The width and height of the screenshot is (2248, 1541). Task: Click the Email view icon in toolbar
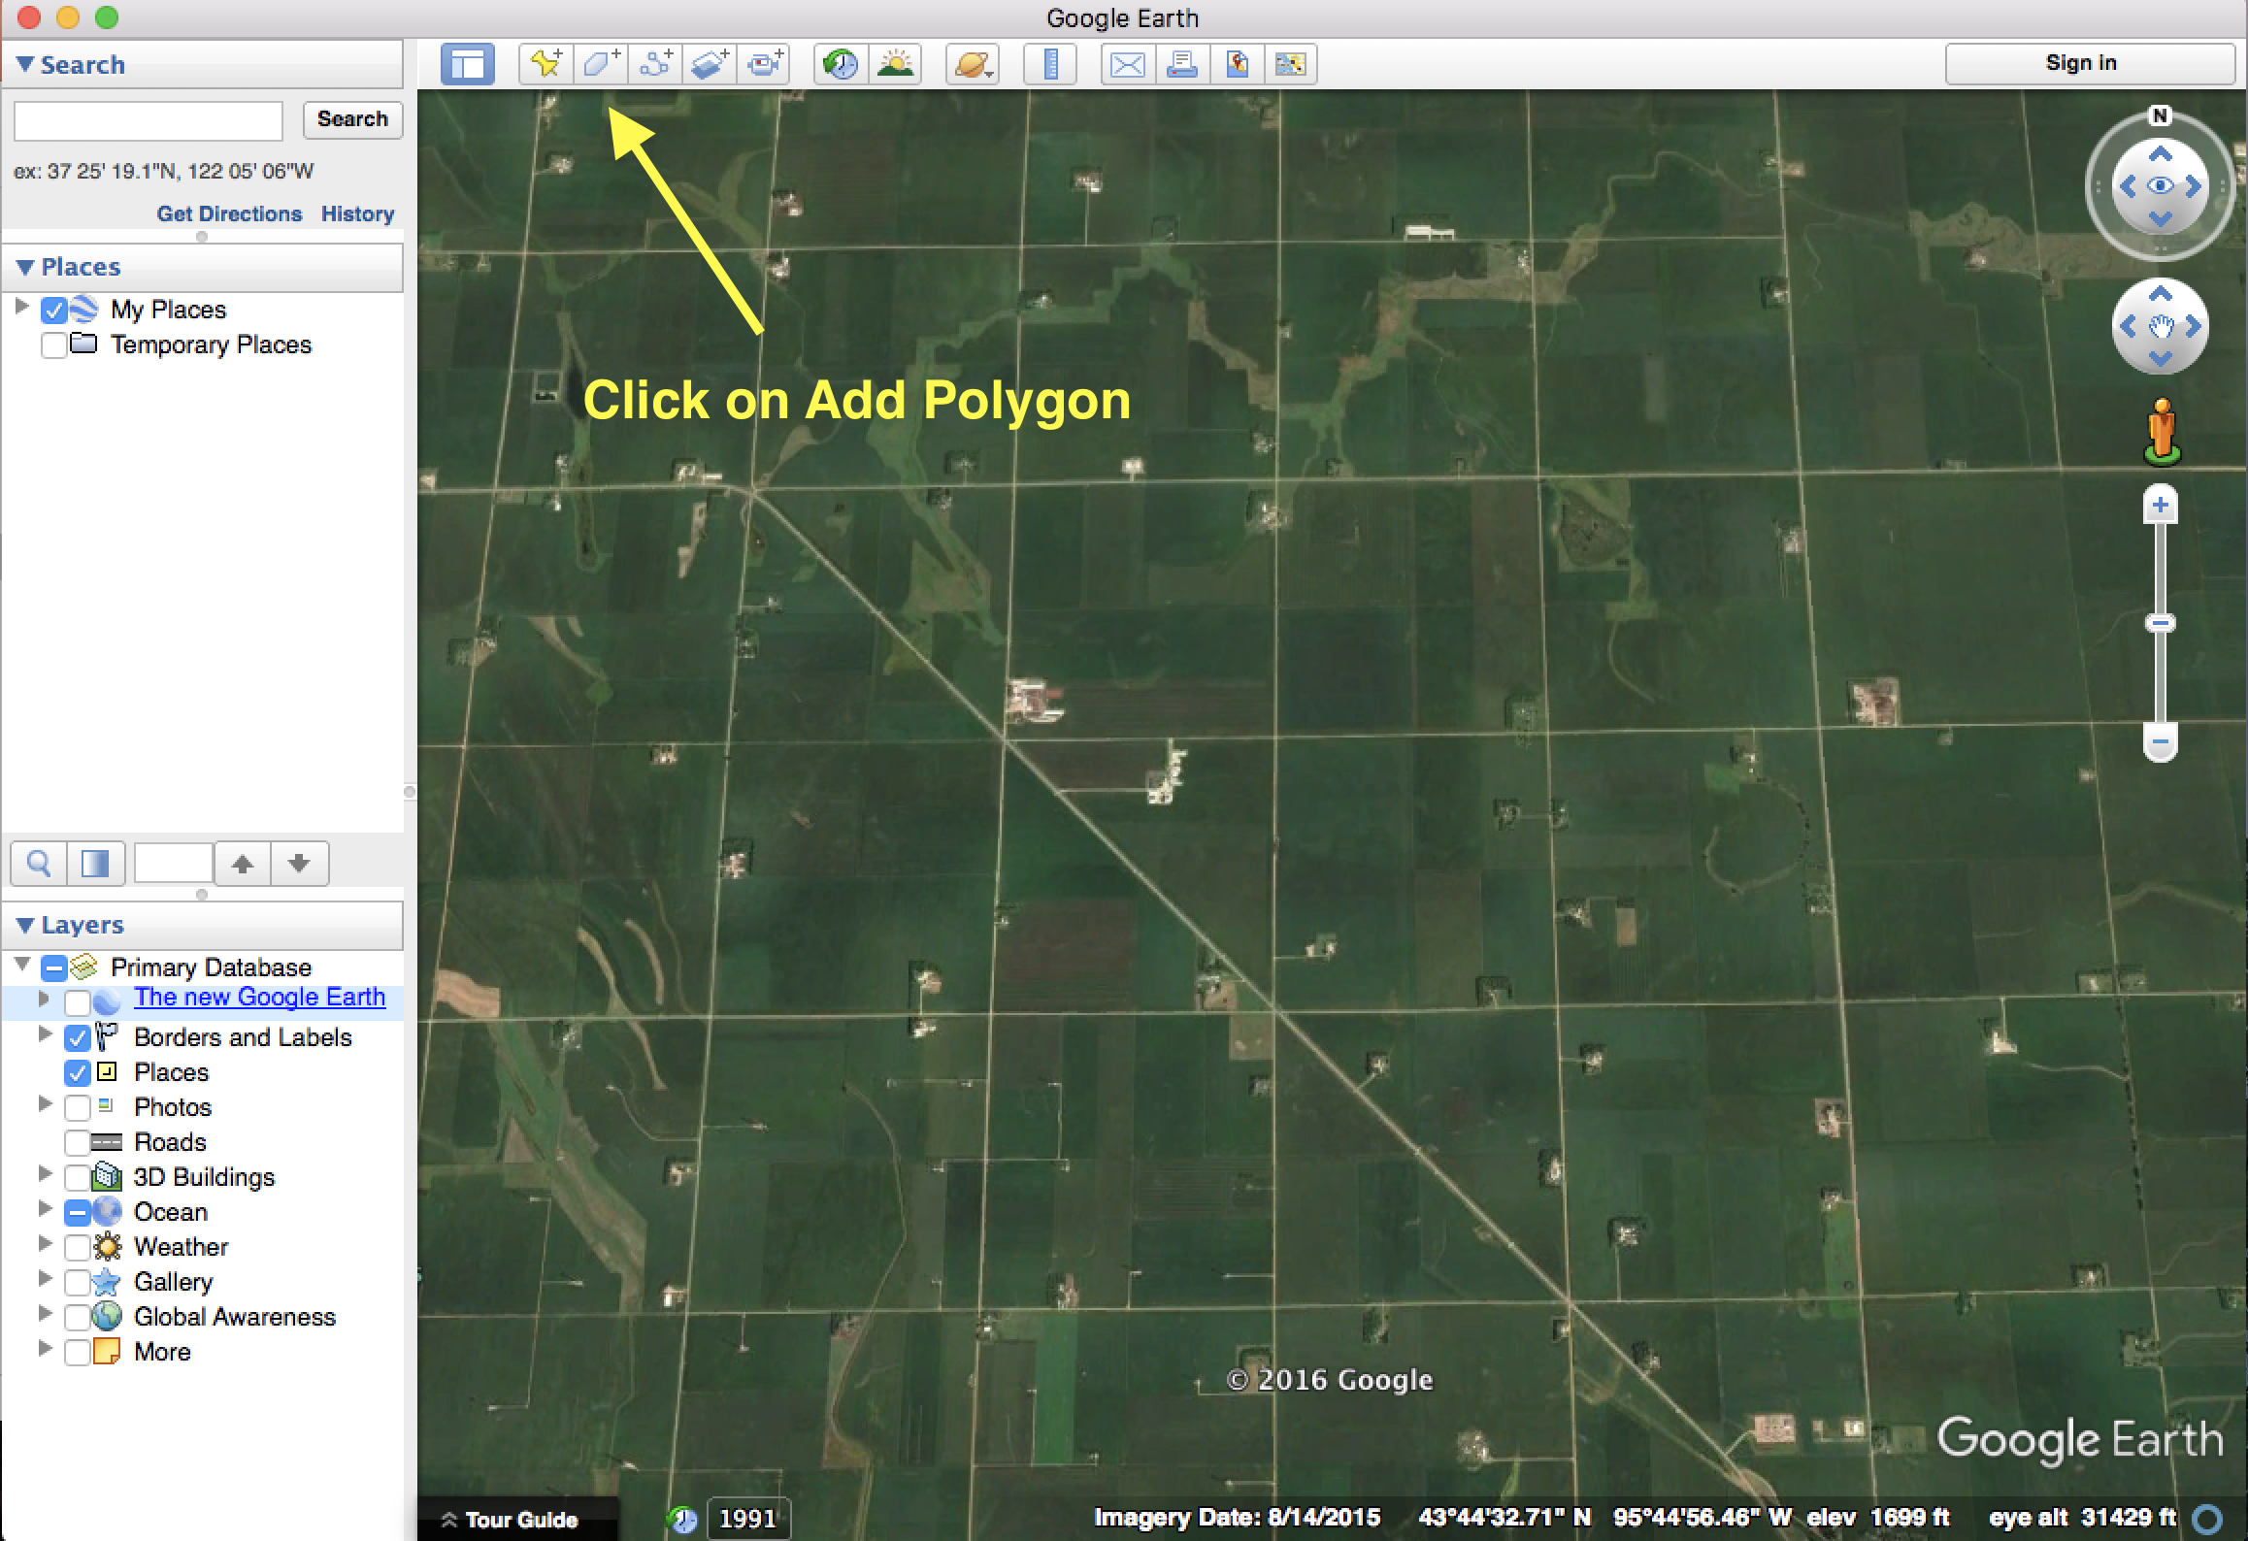pos(1126,65)
